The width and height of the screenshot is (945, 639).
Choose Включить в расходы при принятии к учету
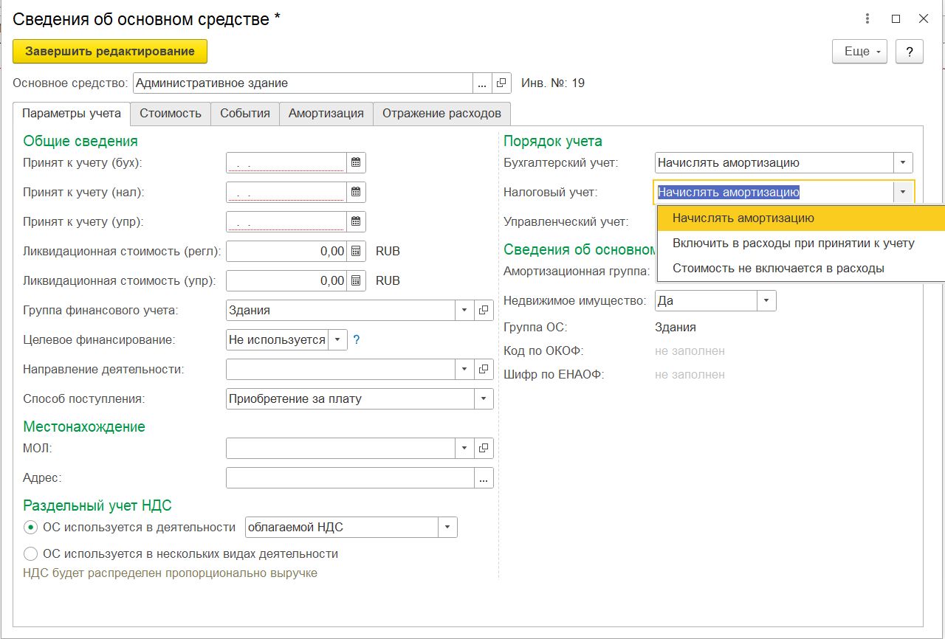coord(793,243)
